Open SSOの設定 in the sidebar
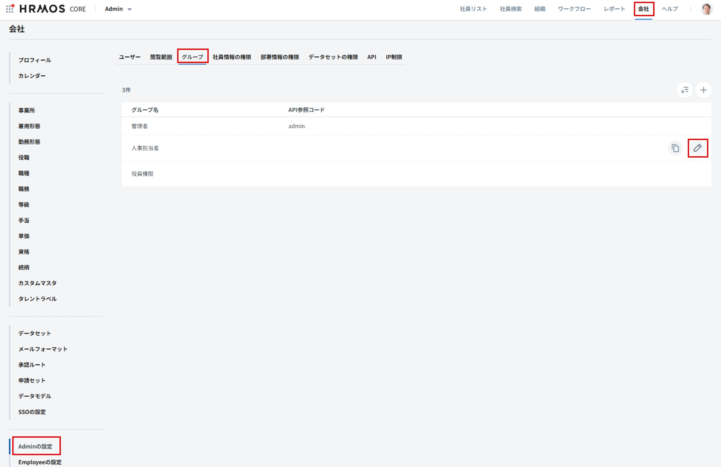Viewport: 721px width, 467px height. (x=32, y=412)
